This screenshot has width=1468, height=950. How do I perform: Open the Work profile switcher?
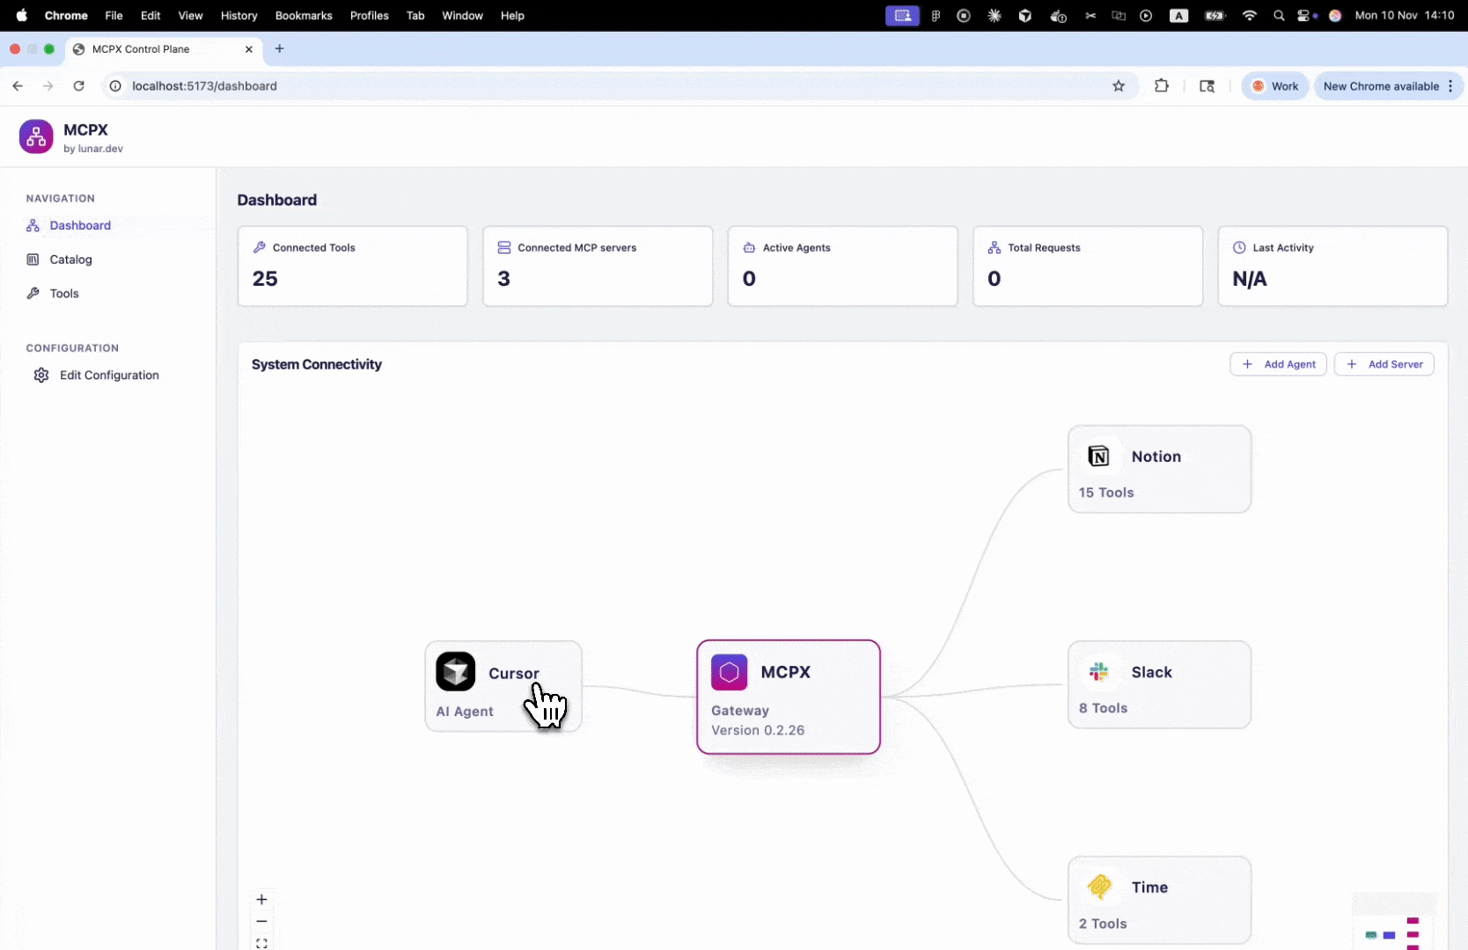pyautogui.click(x=1274, y=86)
